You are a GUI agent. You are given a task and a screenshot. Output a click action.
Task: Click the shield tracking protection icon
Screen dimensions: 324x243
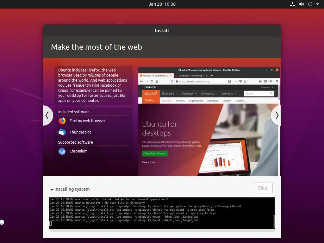point(172,81)
